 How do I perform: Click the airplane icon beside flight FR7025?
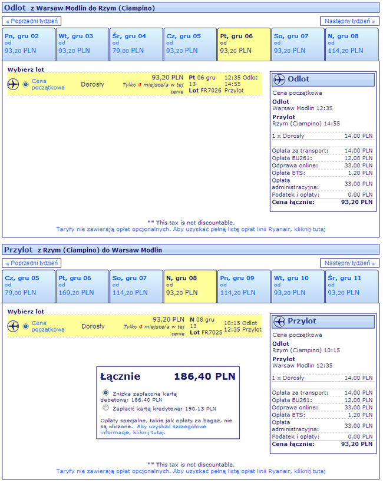click(13, 326)
